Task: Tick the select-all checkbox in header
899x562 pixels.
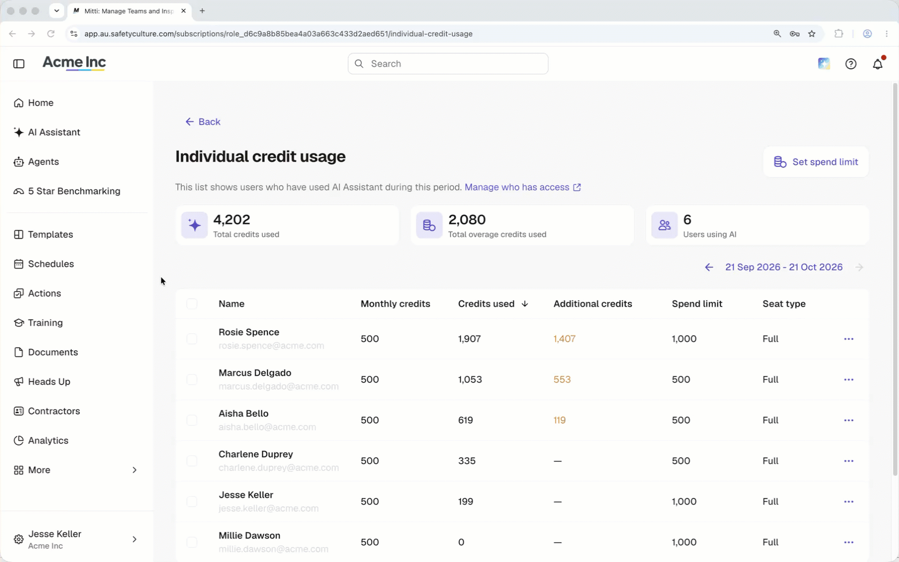Action: point(192,304)
